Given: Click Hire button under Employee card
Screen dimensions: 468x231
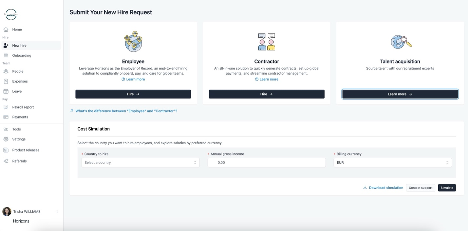Looking at the screenshot, I should point(133,94).
